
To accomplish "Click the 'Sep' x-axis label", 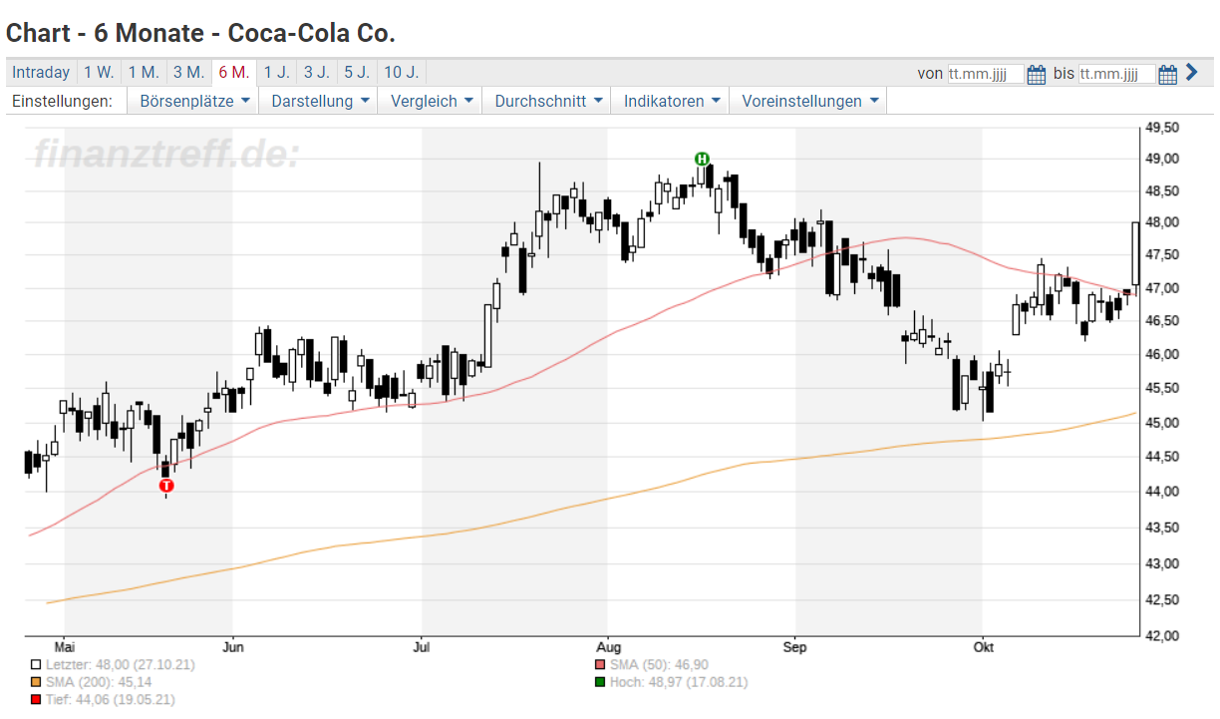I will pyautogui.click(x=794, y=645).
